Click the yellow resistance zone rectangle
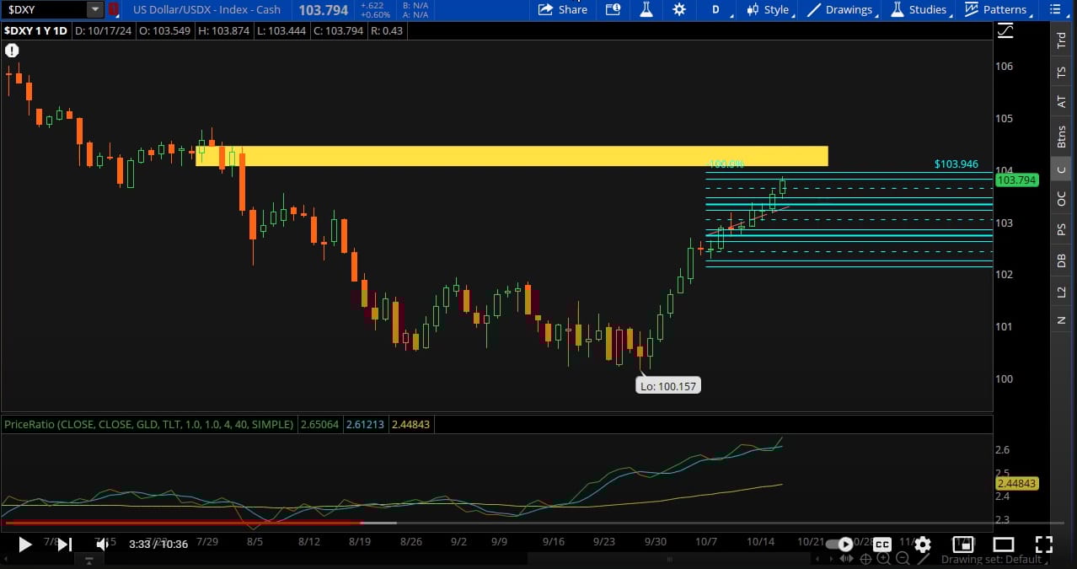 [512, 156]
